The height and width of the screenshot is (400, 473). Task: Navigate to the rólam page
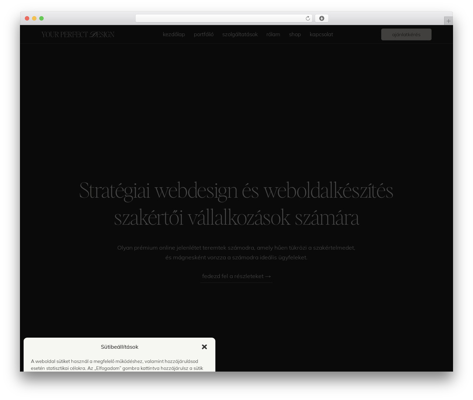click(273, 34)
